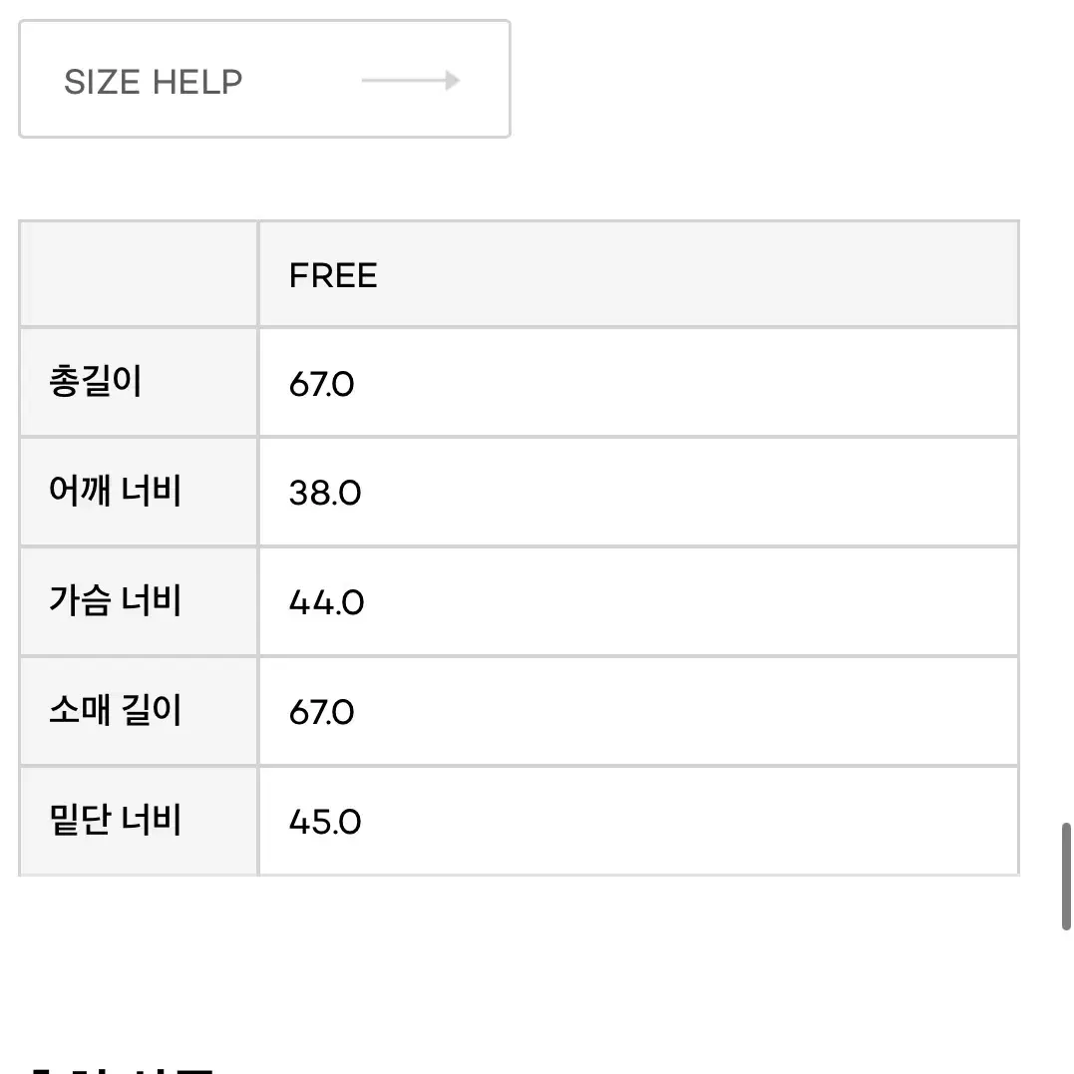Click the 총길이 row label

tap(96, 382)
